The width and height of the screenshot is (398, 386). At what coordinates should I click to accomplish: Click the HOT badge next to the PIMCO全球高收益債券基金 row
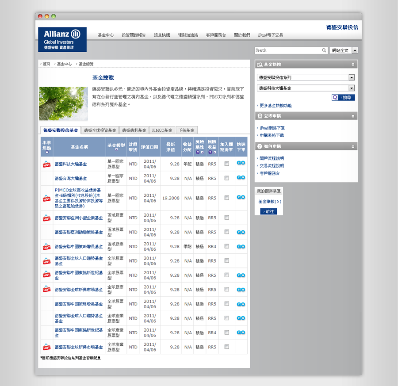click(x=46, y=198)
